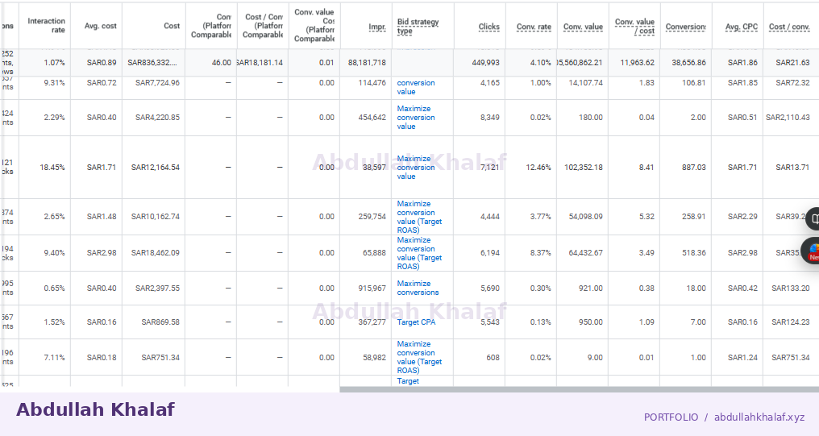The image size is (819, 436).
Task: Select the 7.11% interaction rate cell
Action: coord(54,358)
